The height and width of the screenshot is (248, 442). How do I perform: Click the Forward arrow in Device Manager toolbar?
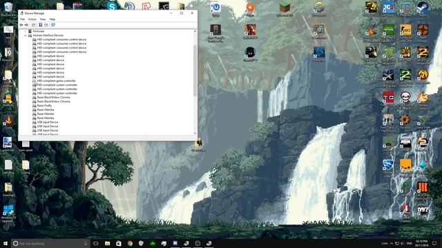tap(26, 25)
